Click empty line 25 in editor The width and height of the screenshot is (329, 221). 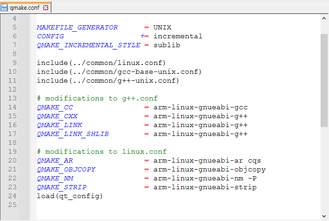pyautogui.click(x=178, y=205)
